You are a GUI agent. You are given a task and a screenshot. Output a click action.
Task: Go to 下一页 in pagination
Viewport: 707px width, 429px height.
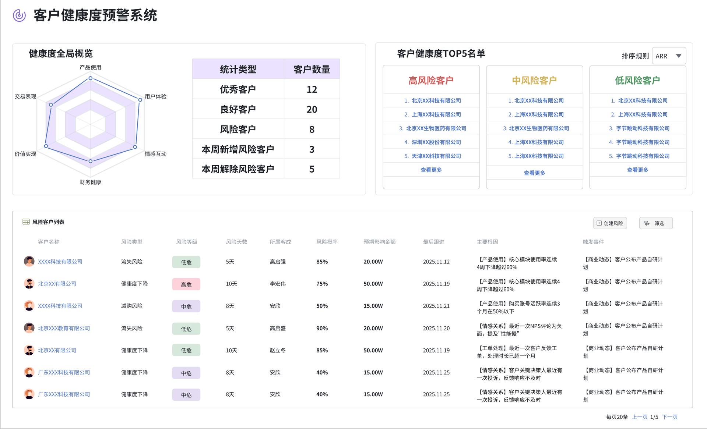click(x=670, y=417)
